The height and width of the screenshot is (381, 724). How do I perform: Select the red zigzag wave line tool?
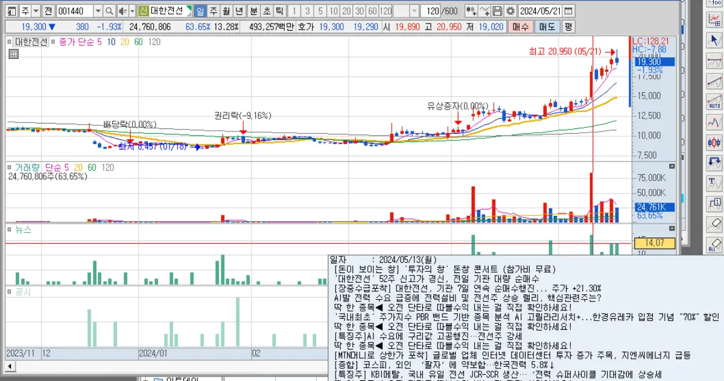pos(715,122)
